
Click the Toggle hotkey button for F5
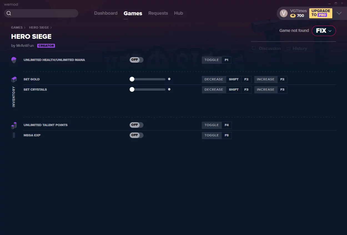(212, 135)
